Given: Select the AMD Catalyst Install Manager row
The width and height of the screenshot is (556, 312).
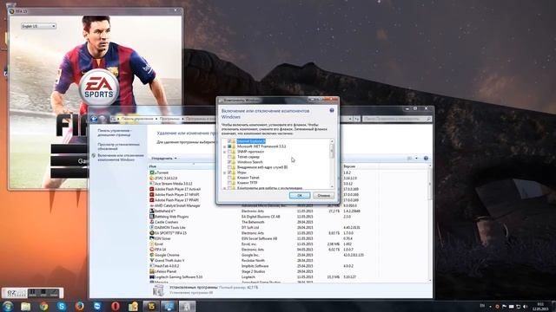Looking at the screenshot, I should [289, 205].
